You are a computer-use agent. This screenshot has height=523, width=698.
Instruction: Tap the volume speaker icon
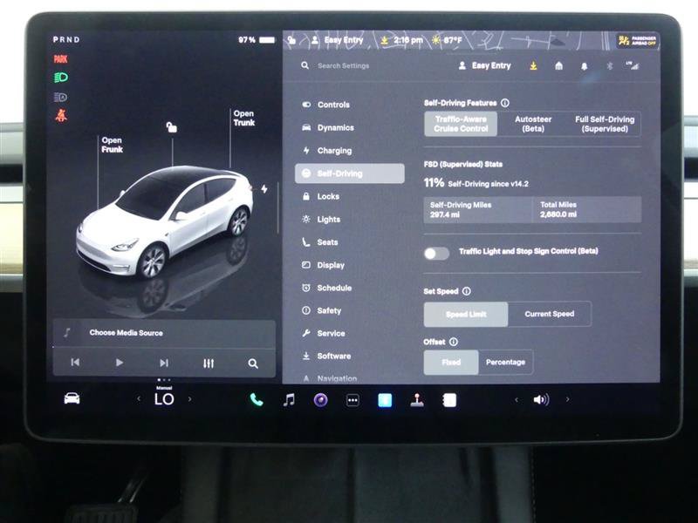[541, 400]
